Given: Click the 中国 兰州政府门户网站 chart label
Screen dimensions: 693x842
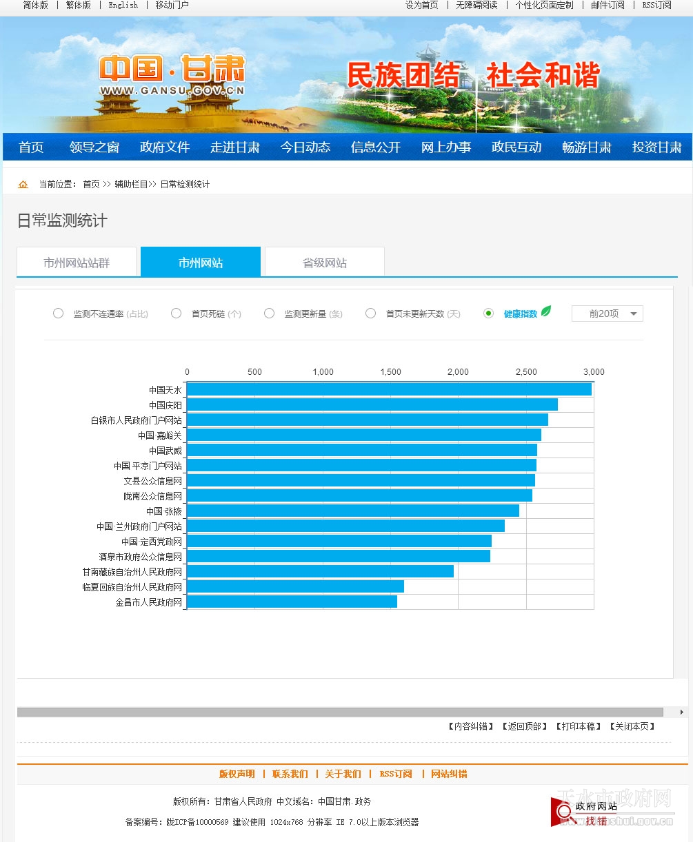Looking at the screenshot, I should point(139,526).
